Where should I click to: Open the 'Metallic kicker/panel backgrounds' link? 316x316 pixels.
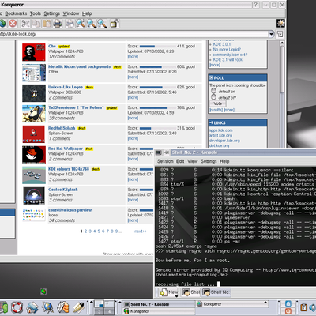pos(80,66)
